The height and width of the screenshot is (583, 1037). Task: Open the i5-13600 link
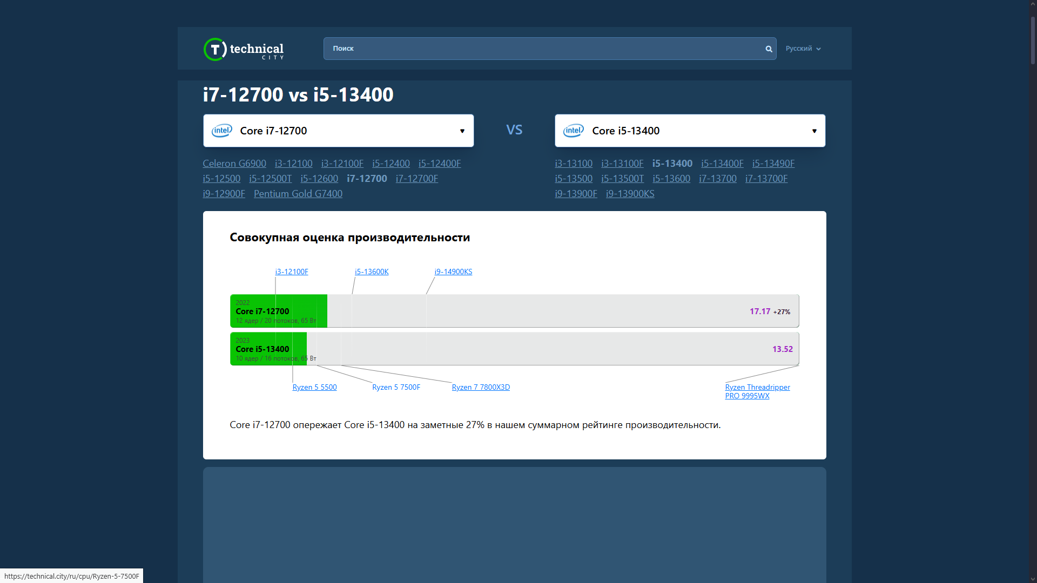tap(671, 179)
